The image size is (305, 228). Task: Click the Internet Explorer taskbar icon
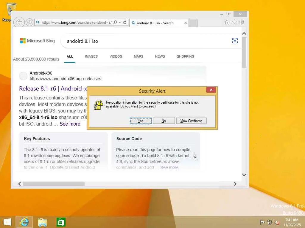tap(24, 222)
